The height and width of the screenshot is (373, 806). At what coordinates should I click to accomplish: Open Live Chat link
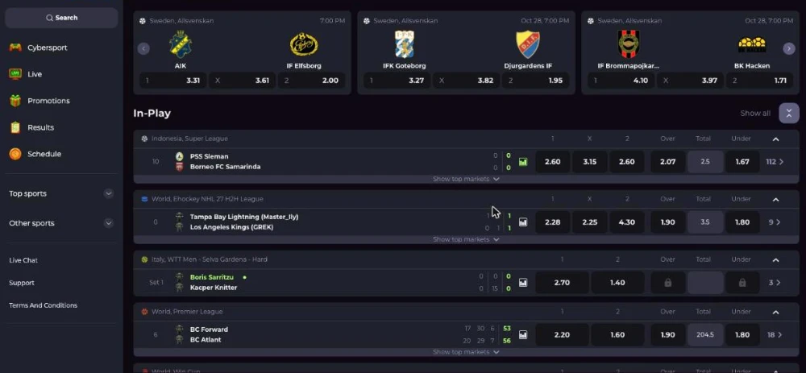click(23, 260)
